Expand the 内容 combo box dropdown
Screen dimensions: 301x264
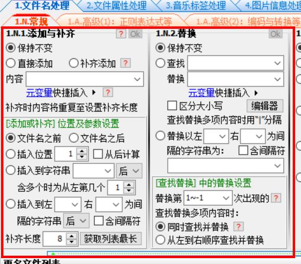click(138, 79)
